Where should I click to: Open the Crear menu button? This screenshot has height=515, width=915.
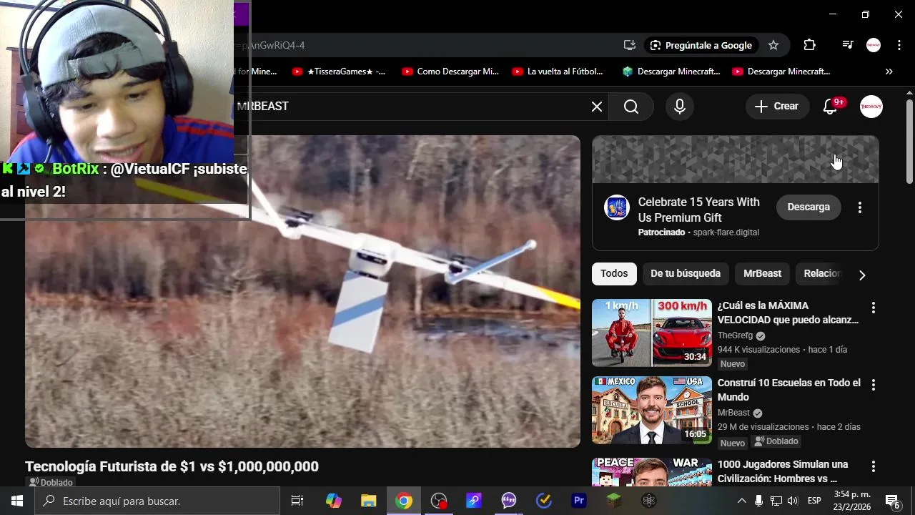tap(777, 107)
